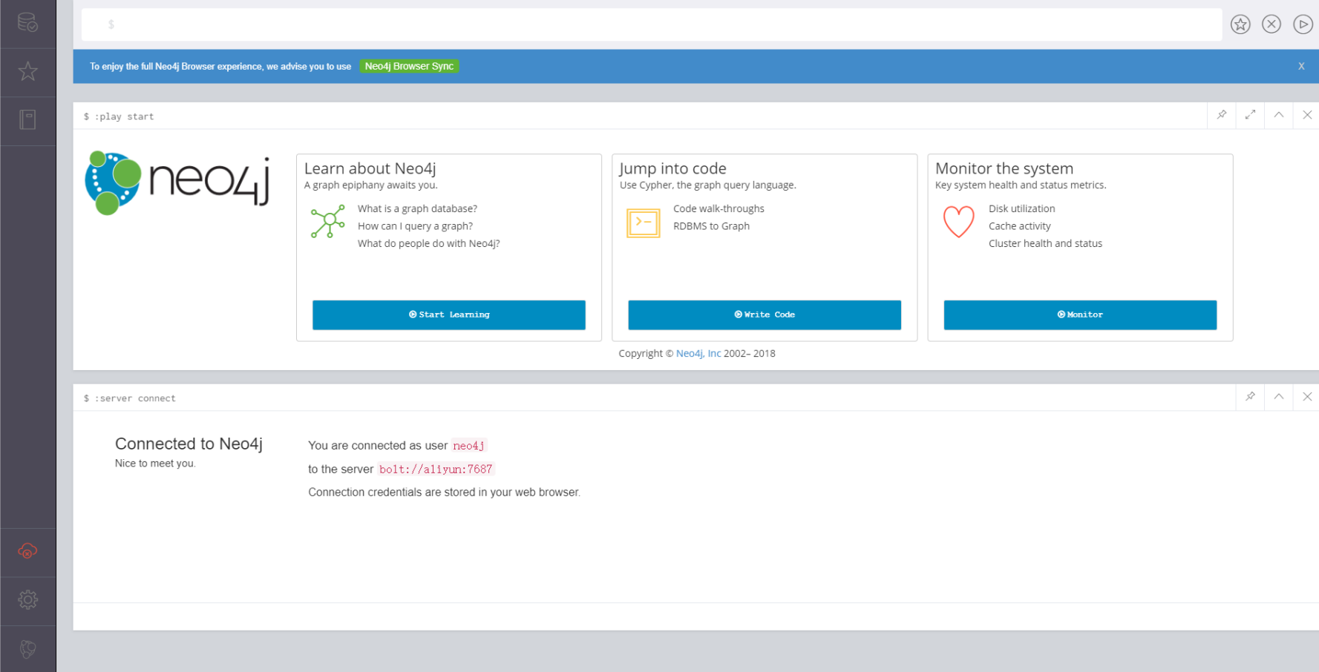Open the Database Information sidebar icon

coord(27,23)
